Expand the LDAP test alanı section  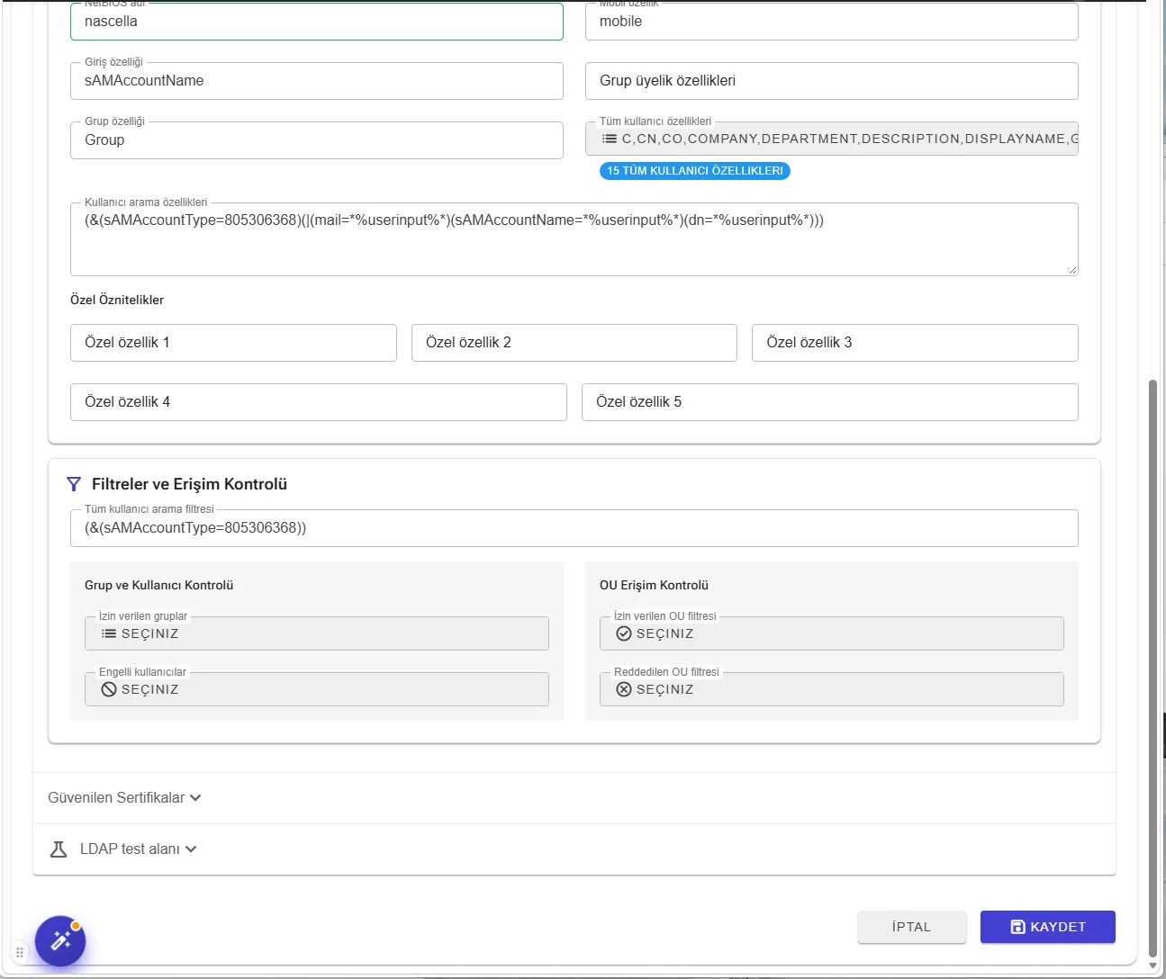123,849
